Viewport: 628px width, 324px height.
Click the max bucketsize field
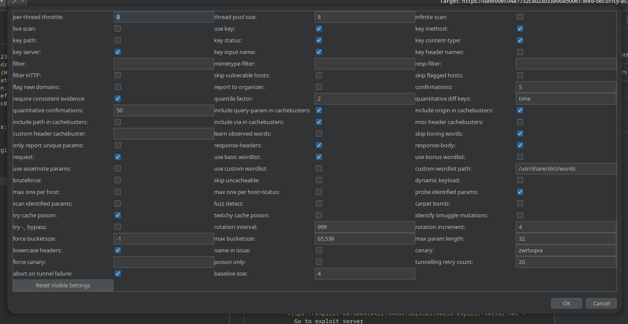364,238
